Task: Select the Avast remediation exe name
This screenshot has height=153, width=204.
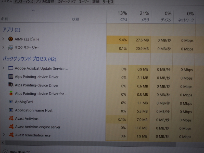Action: coord(33,135)
